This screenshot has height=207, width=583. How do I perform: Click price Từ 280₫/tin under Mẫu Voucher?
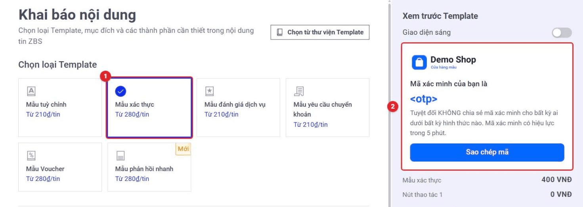point(43,179)
